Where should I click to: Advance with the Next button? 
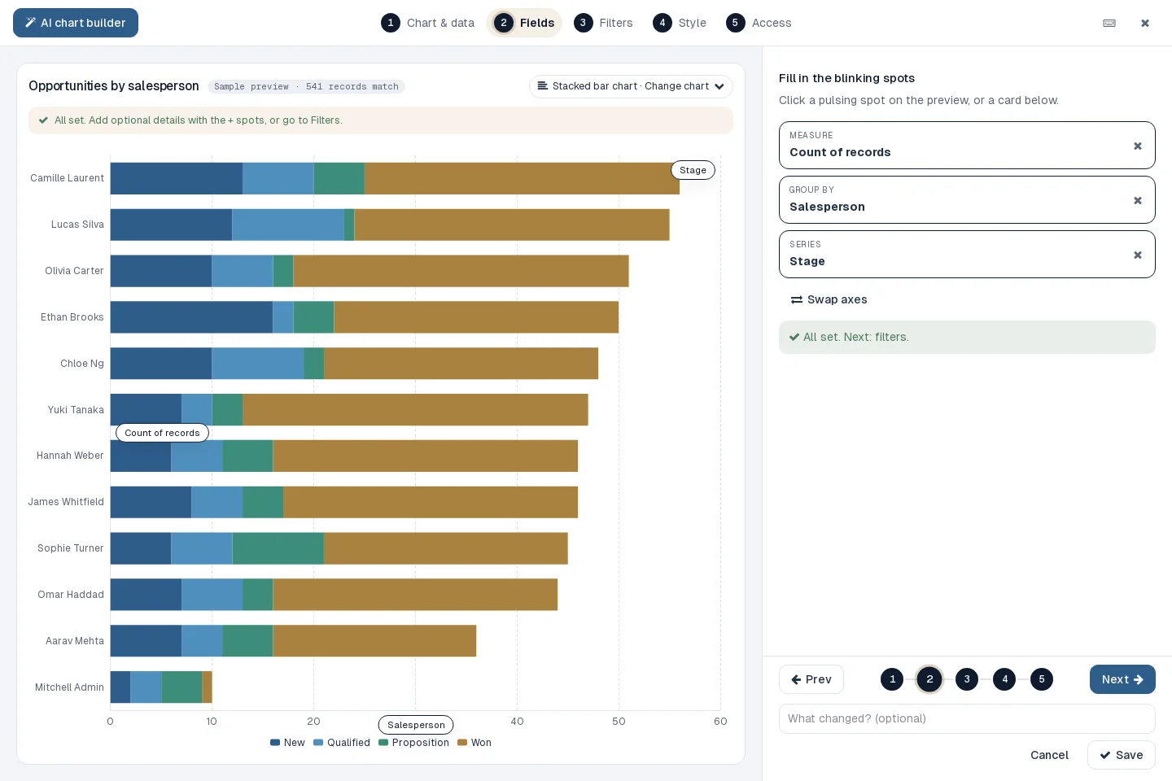click(x=1122, y=679)
